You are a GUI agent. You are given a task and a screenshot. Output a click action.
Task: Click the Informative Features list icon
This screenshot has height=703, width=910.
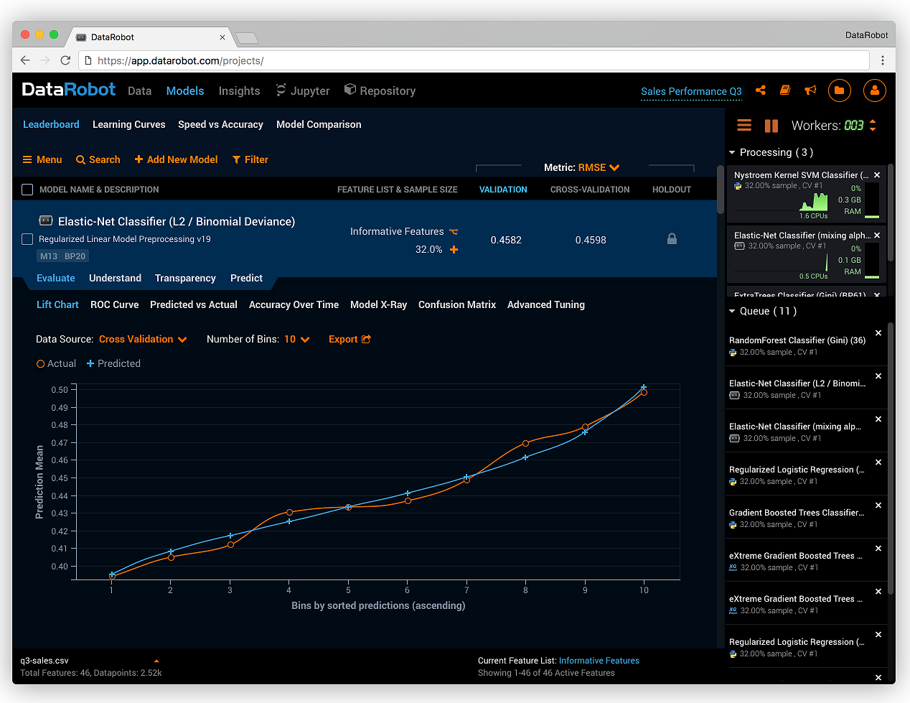click(454, 232)
